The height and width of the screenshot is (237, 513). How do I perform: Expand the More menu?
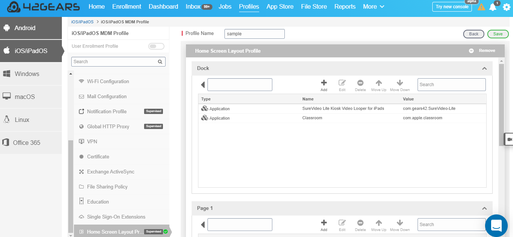click(x=373, y=7)
